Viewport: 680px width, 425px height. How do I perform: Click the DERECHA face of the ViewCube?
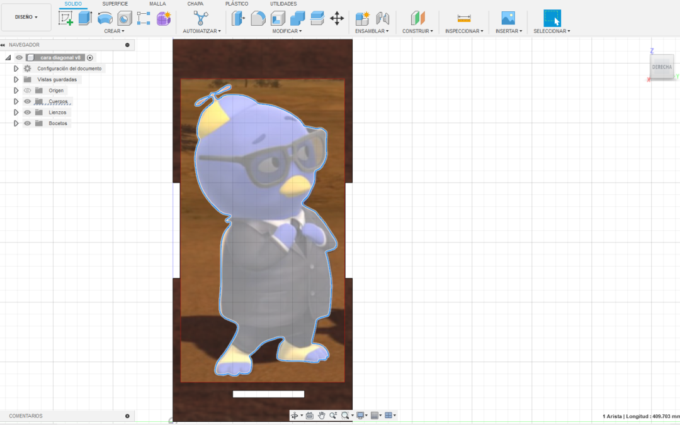[x=662, y=67]
